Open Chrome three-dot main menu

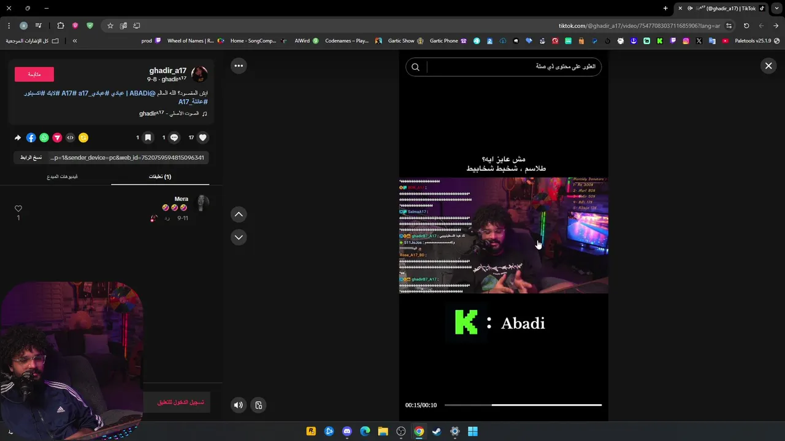[9, 26]
